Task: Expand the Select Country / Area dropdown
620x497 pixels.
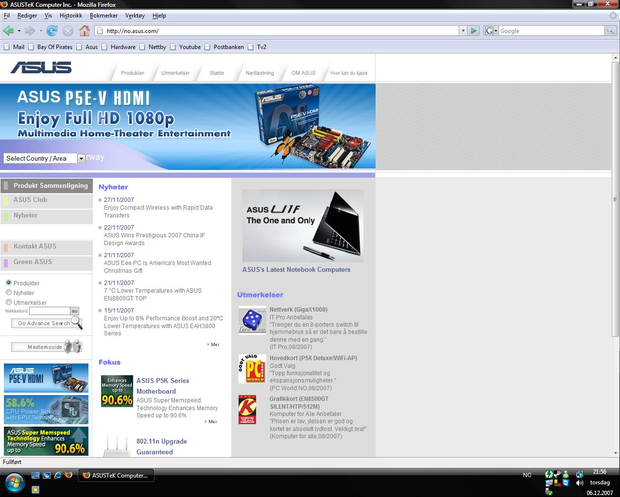Action: 81,158
